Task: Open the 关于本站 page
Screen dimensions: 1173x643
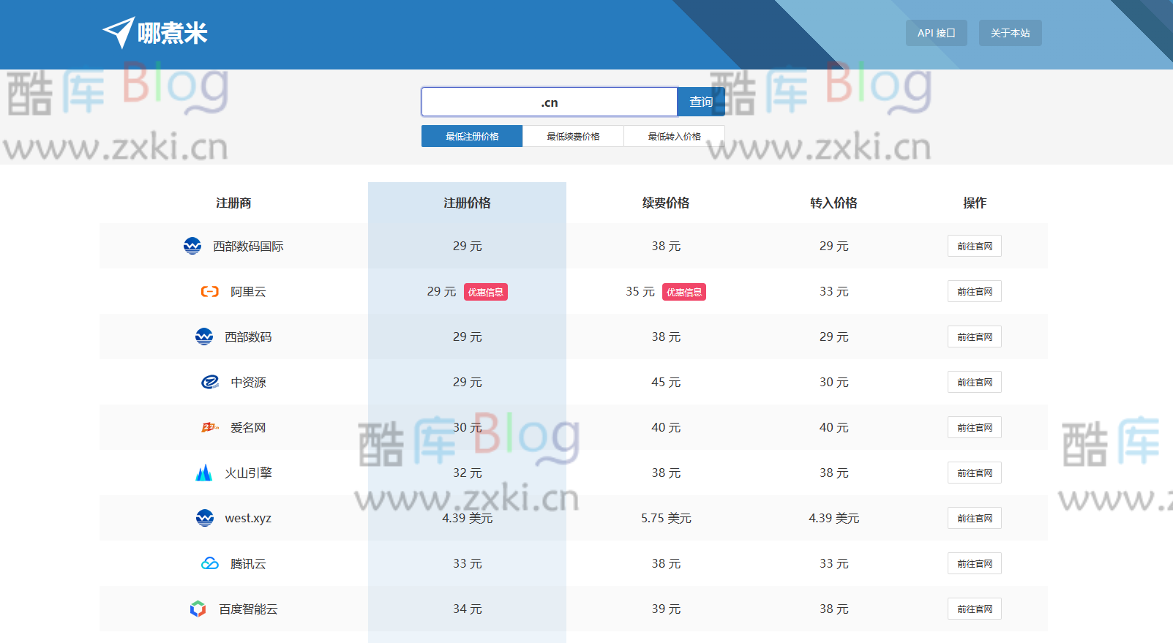Action: click(x=1011, y=33)
